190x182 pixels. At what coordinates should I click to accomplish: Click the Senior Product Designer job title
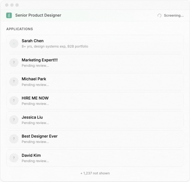pos(38,15)
